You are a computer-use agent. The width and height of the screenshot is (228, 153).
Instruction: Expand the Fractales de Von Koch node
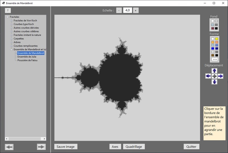coord(11,21)
